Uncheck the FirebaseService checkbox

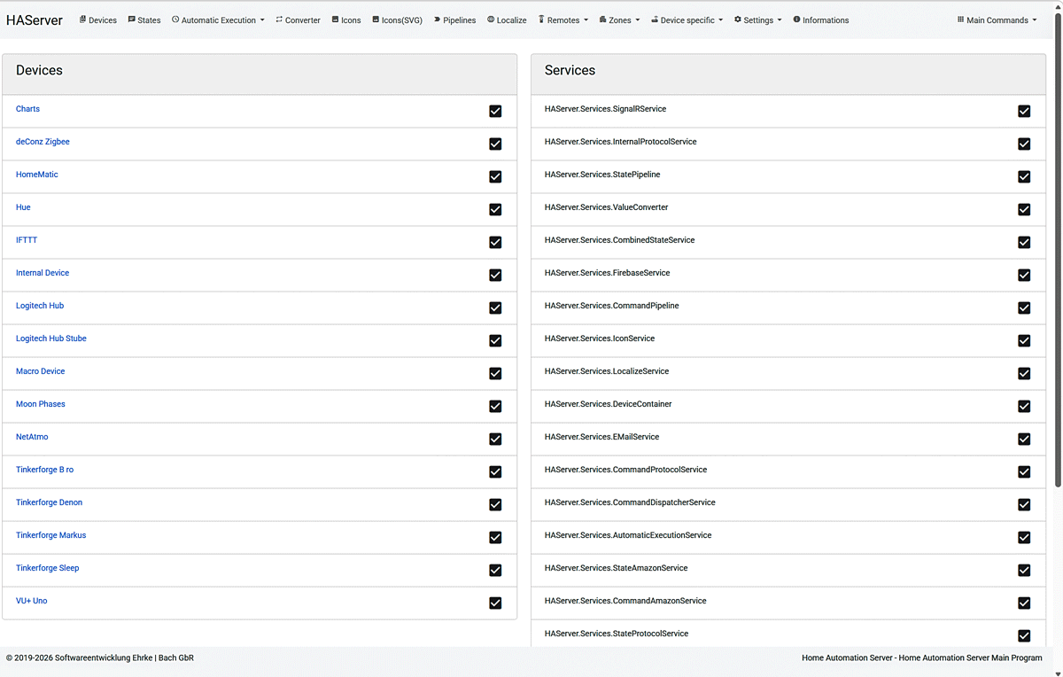coord(1024,275)
